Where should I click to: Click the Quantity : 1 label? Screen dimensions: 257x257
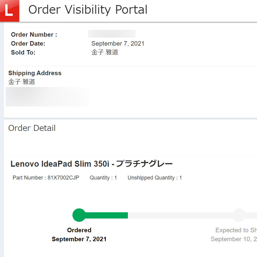[x=103, y=178]
